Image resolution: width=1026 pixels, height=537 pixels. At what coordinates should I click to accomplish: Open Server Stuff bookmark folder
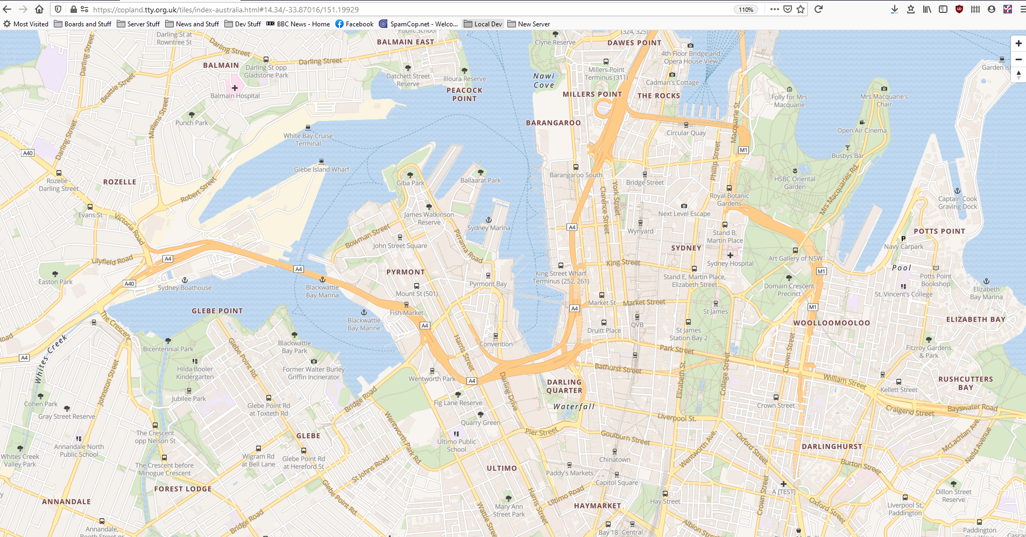(x=138, y=24)
